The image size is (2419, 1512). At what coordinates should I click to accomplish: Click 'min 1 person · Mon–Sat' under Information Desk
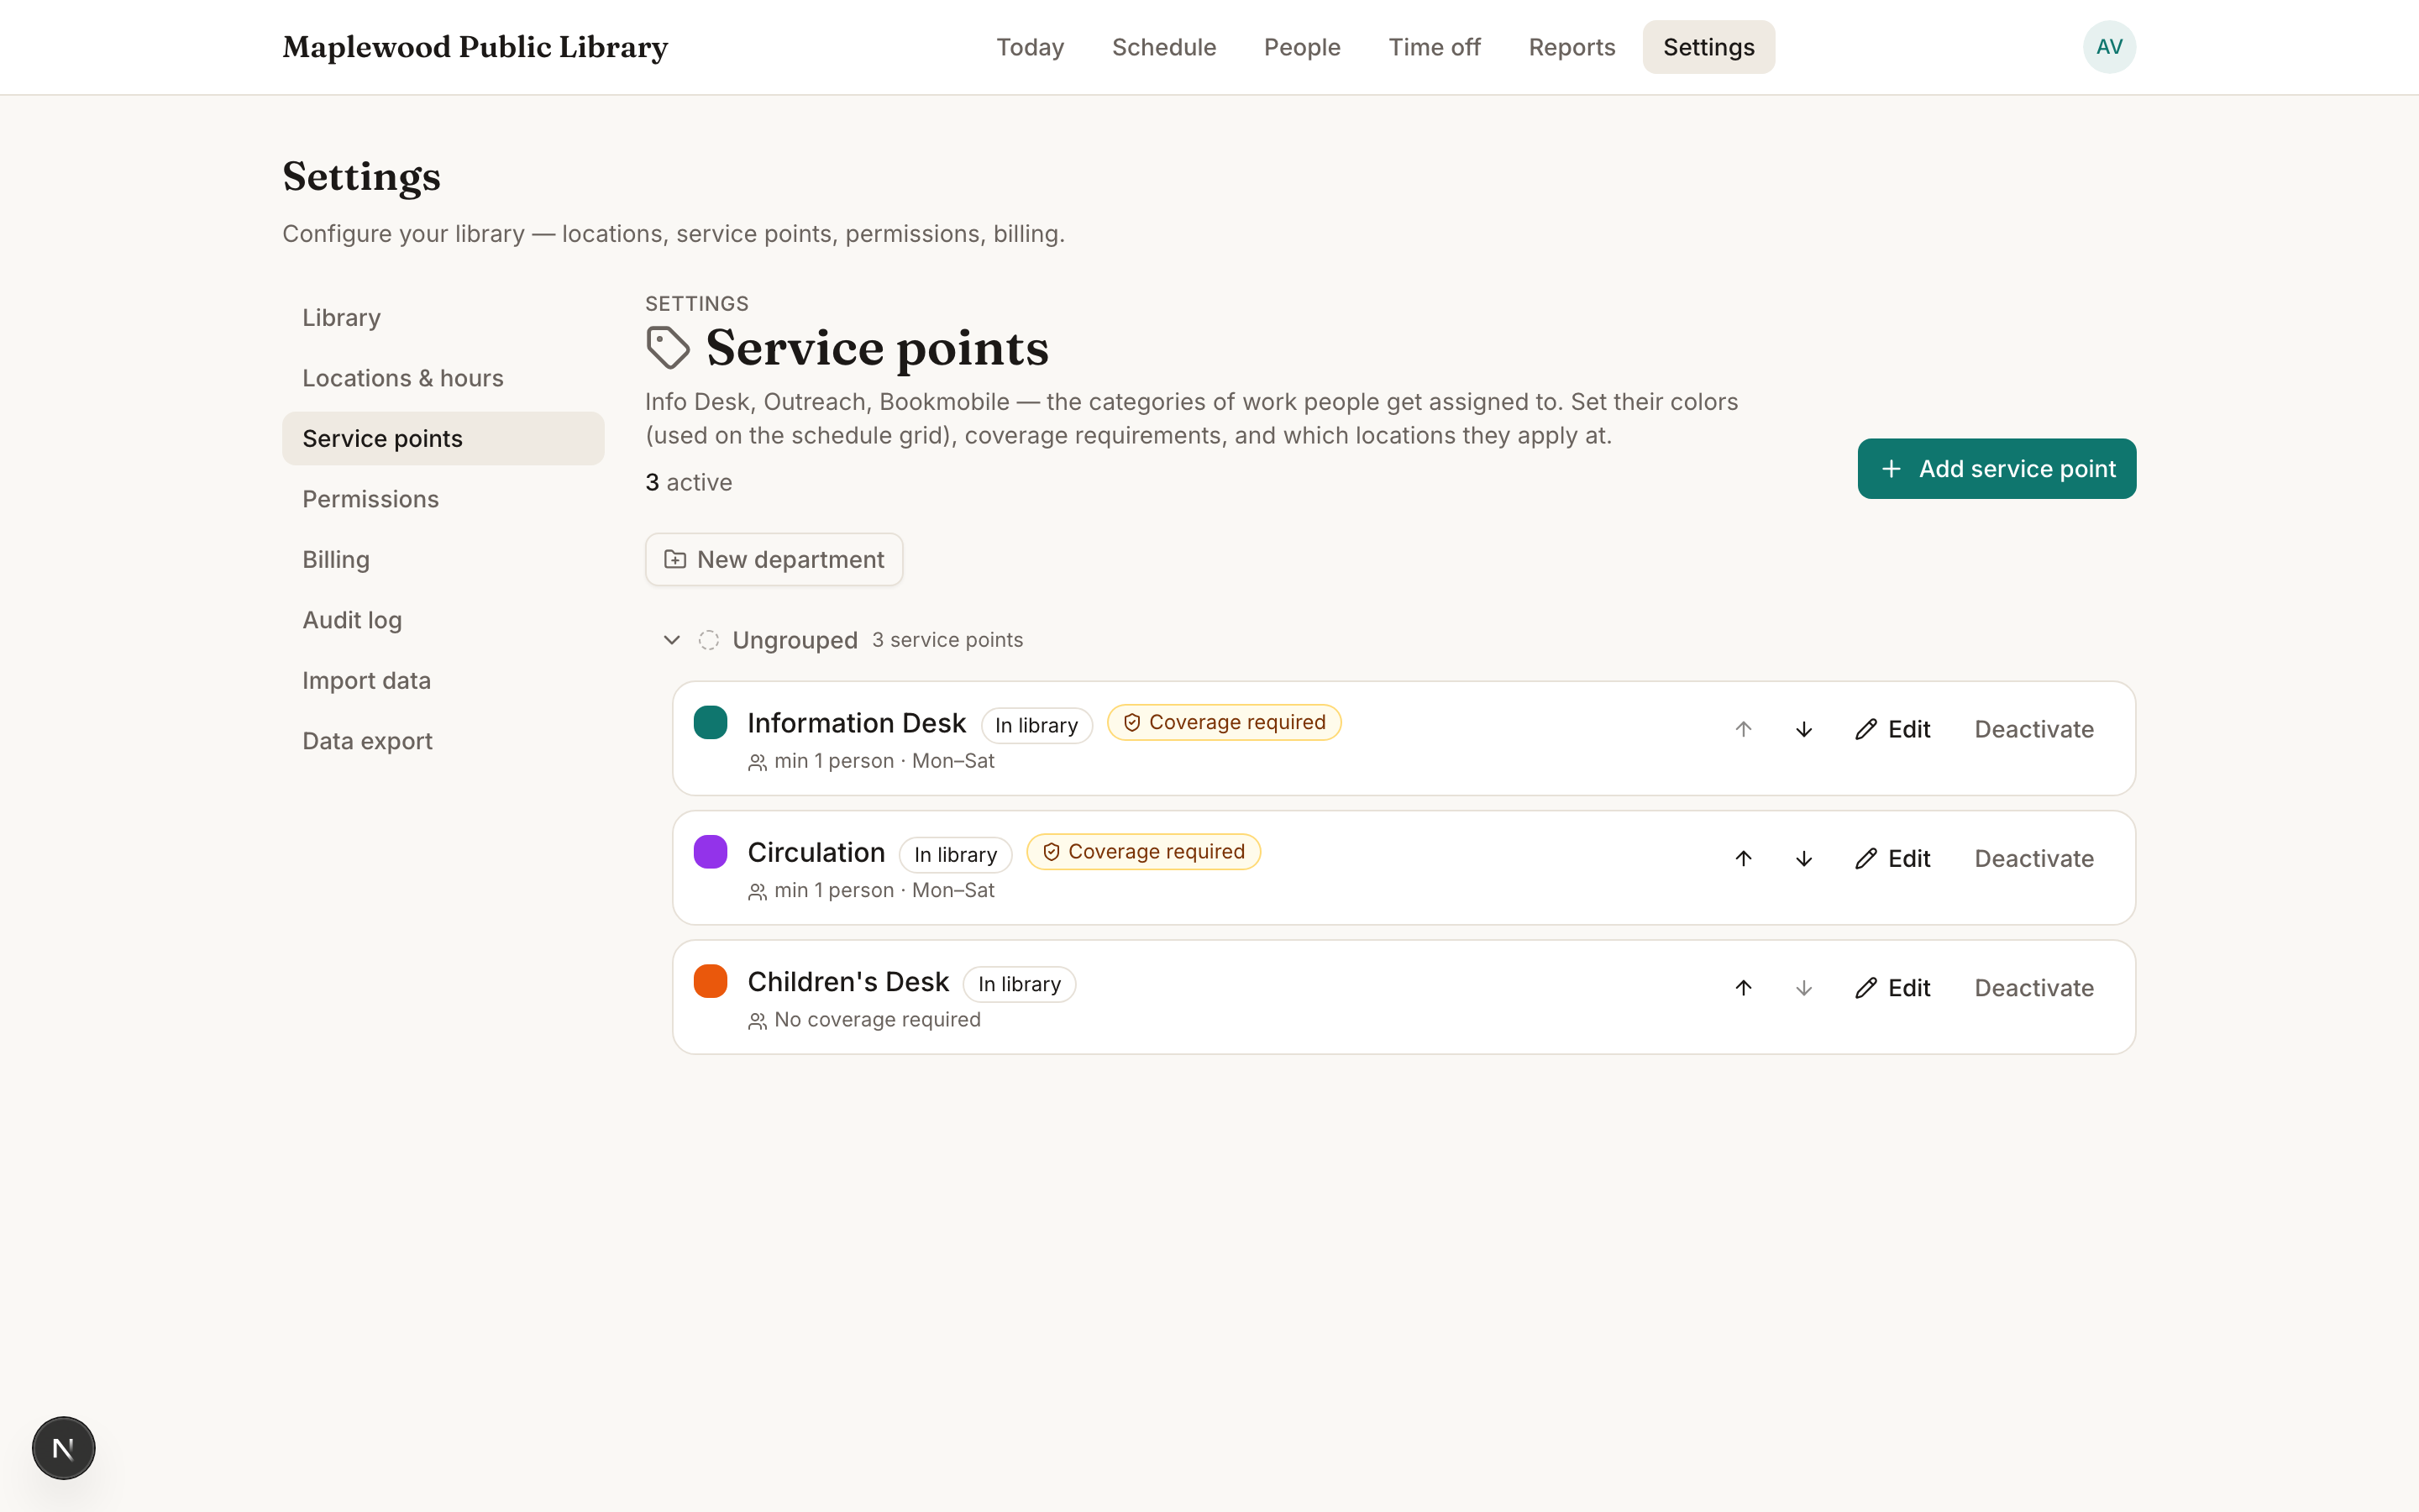click(884, 761)
